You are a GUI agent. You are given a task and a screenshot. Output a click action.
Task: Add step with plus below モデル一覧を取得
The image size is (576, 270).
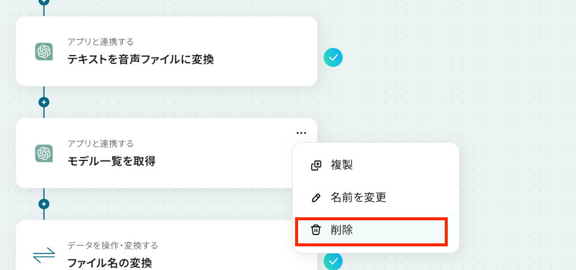coord(43,204)
